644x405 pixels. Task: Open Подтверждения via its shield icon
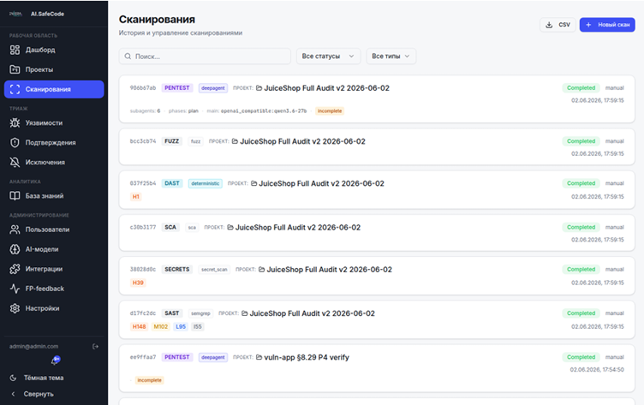(15, 142)
